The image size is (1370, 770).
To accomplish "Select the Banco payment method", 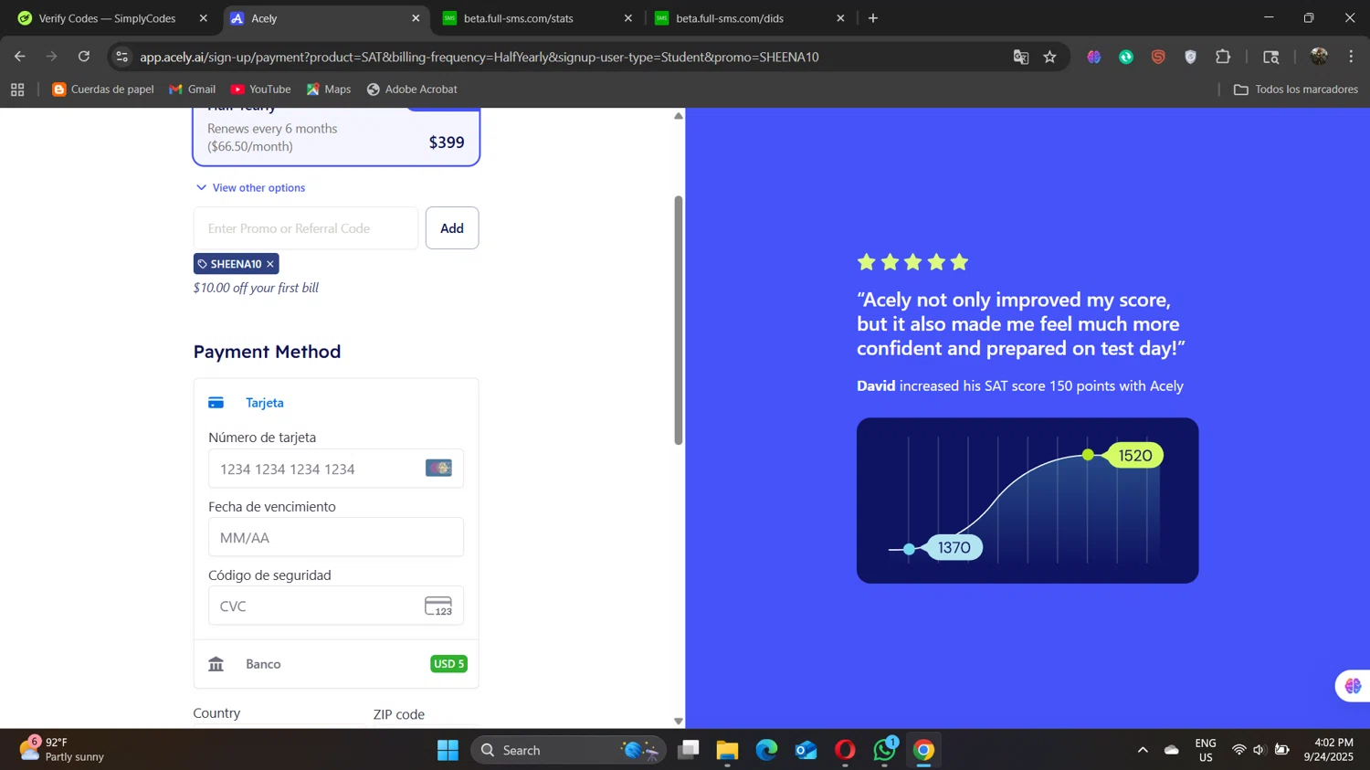I will click(x=336, y=664).
